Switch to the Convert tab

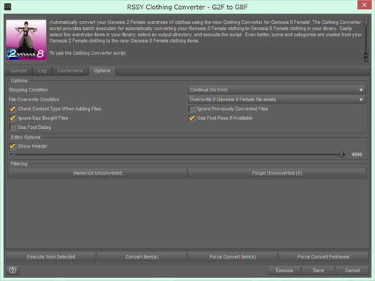click(19, 70)
